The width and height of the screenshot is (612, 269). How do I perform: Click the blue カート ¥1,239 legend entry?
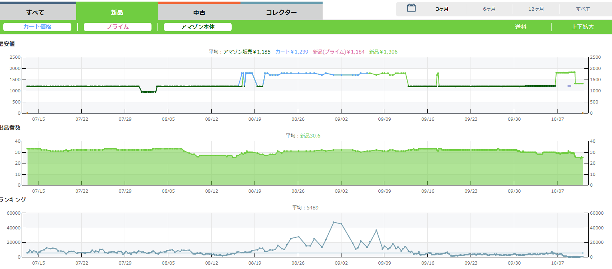click(x=291, y=52)
